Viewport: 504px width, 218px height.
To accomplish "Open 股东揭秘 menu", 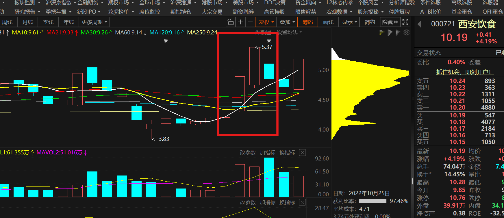I will (x=370, y=12).
